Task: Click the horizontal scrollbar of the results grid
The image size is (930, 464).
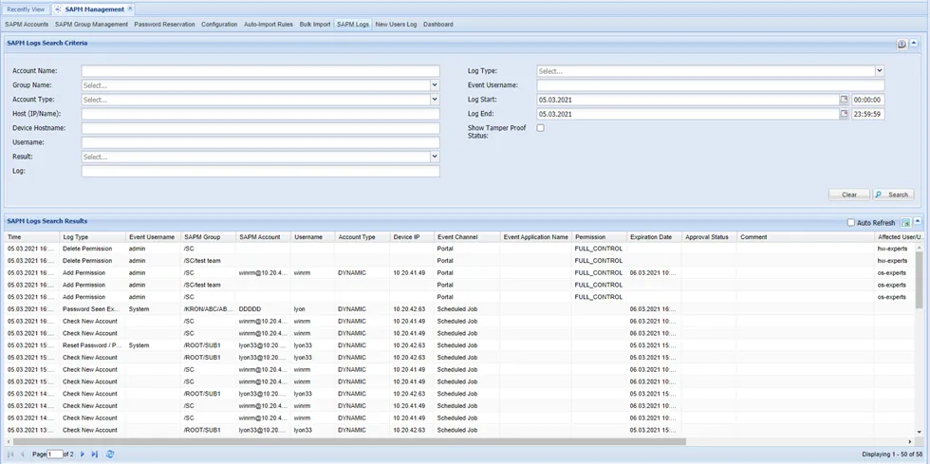Action: [x=349, y=441]
